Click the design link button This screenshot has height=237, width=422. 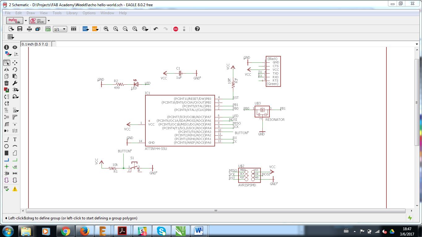[15, 21]
